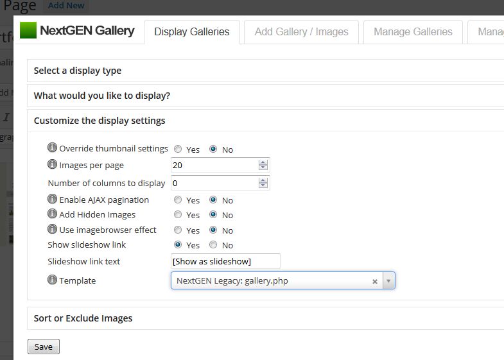Click info icon beside Enable AJAX pagination
This screenshot has height=360, width=504.
(x=52, y=199)
